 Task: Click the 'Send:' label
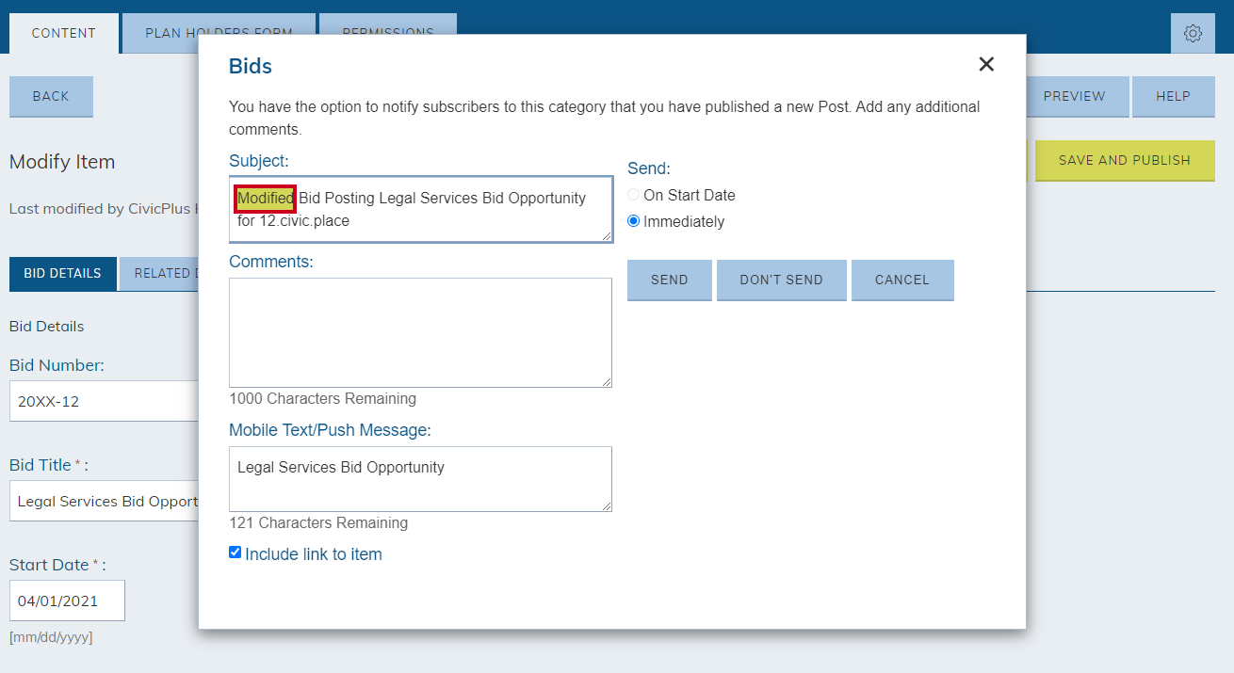[649, 169]
